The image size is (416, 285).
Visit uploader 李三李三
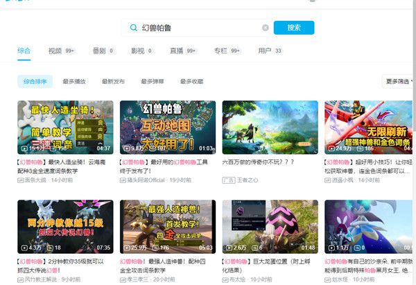[138, 279]
